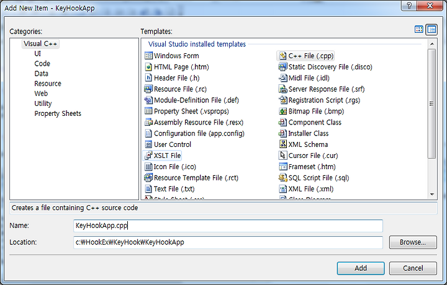This screenshot has width=447, height=285.
Task: Switch templates to large icons view
Action: (x=419, y=29)
